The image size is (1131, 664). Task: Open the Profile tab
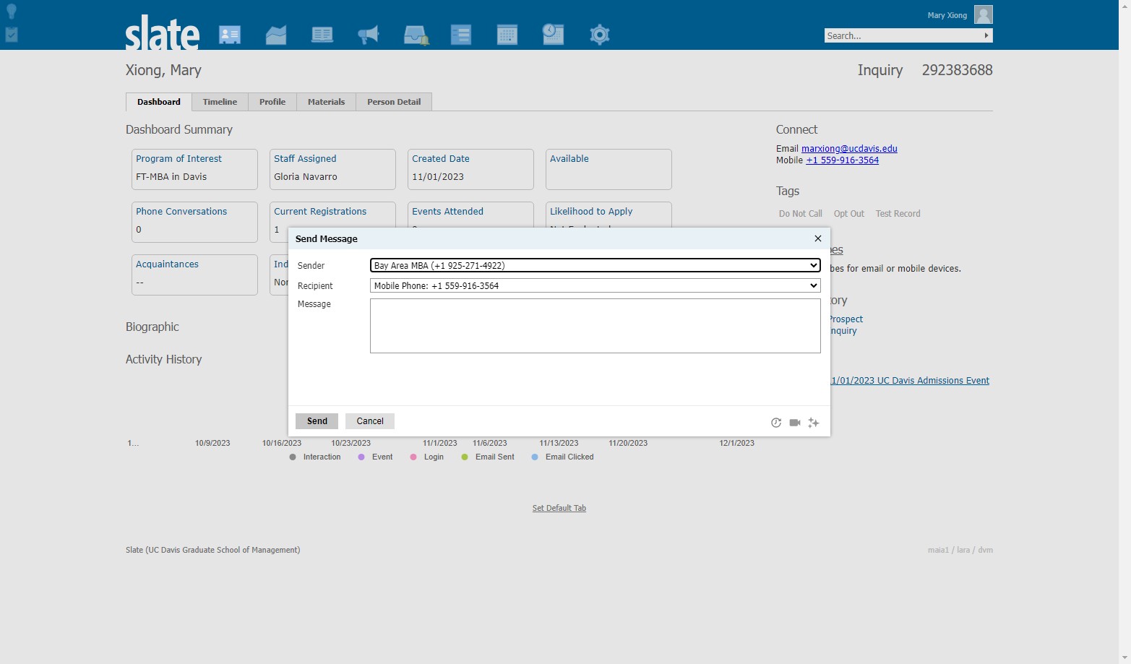(272, 102)
